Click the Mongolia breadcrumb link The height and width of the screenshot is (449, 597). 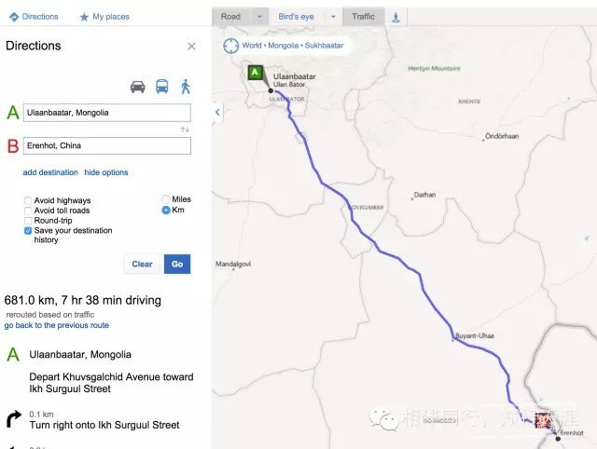click(x=284, y=46)
